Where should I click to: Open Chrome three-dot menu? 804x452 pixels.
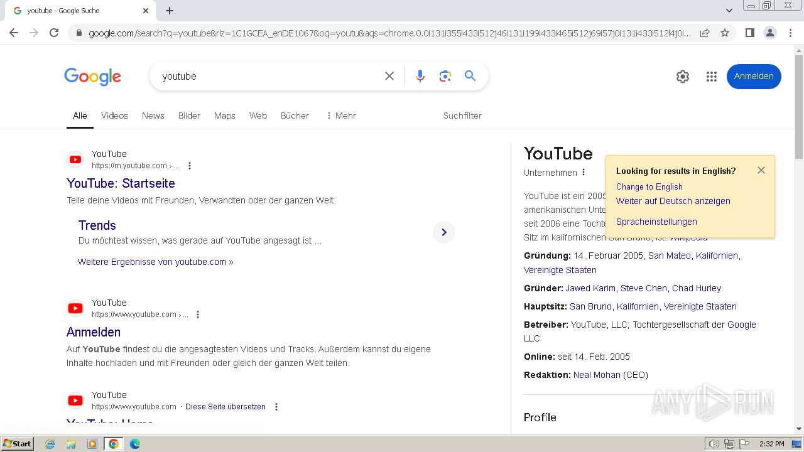[791, 33]
